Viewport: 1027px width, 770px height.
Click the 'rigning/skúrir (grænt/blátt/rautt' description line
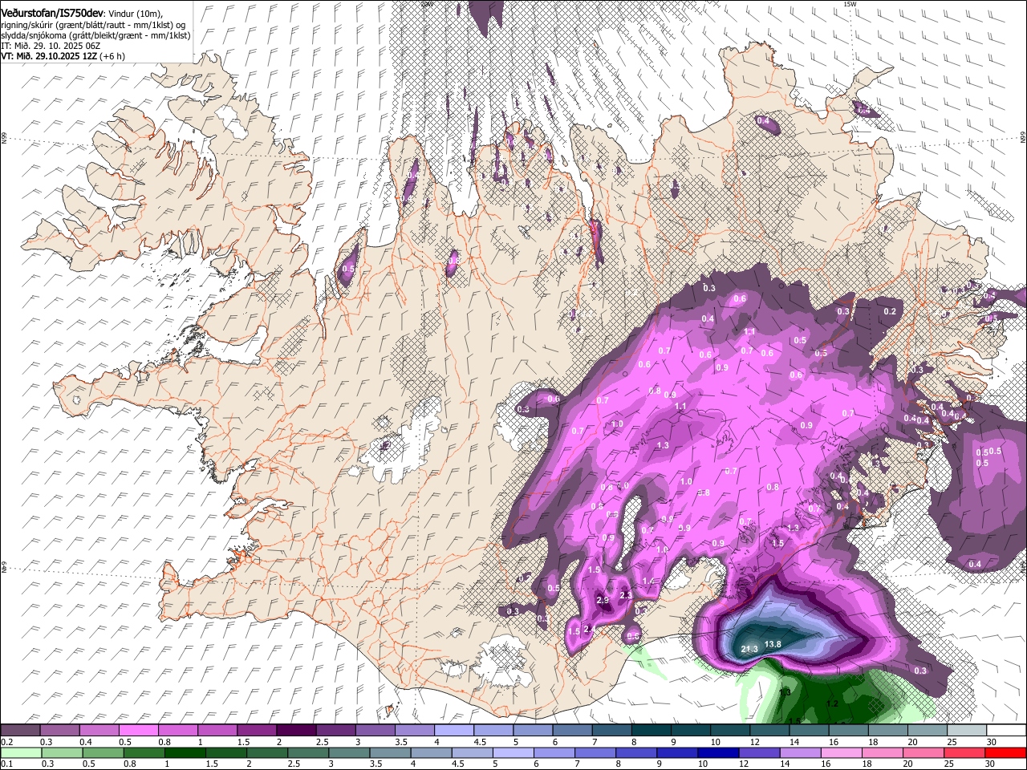[x=93, y=25]
